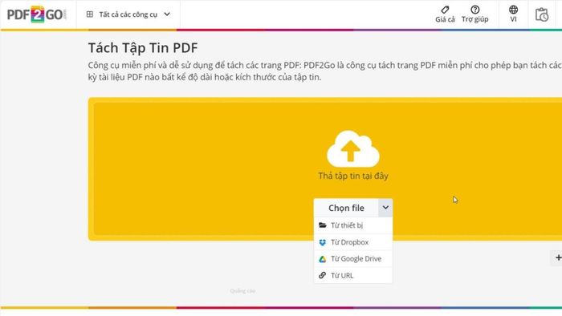Select Từ Dropbox option
Viewport: 562px width, 316px height.
[x=353, y=242]
